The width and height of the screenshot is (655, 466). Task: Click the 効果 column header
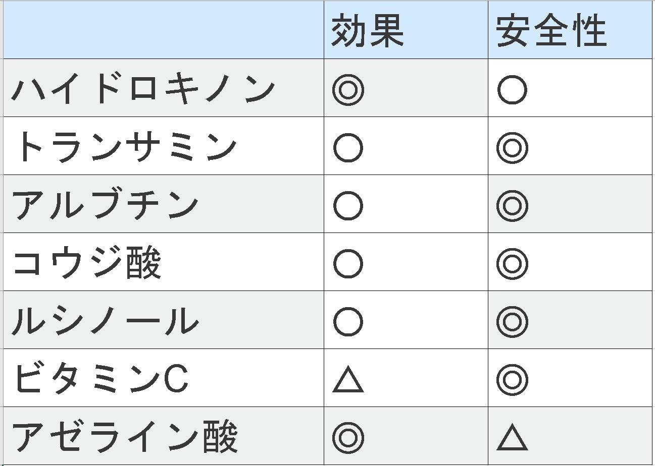point(368,32)
